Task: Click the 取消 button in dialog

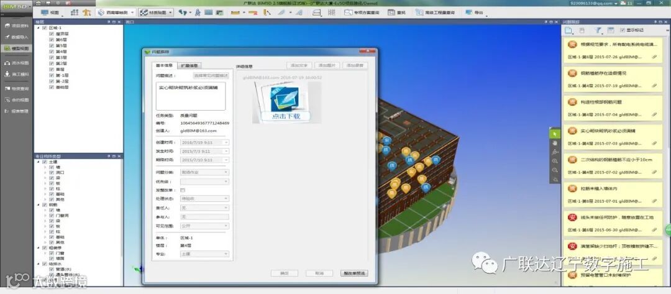Action: [319, 273]
